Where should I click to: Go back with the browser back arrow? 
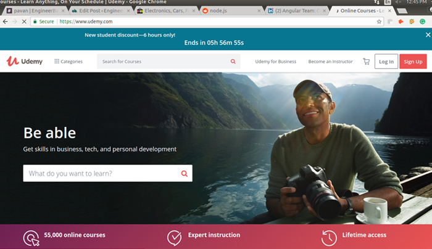click(x=5, y=22)
